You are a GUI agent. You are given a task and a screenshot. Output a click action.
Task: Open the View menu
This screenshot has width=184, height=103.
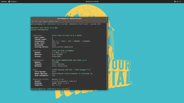click(x=40, y=21)
